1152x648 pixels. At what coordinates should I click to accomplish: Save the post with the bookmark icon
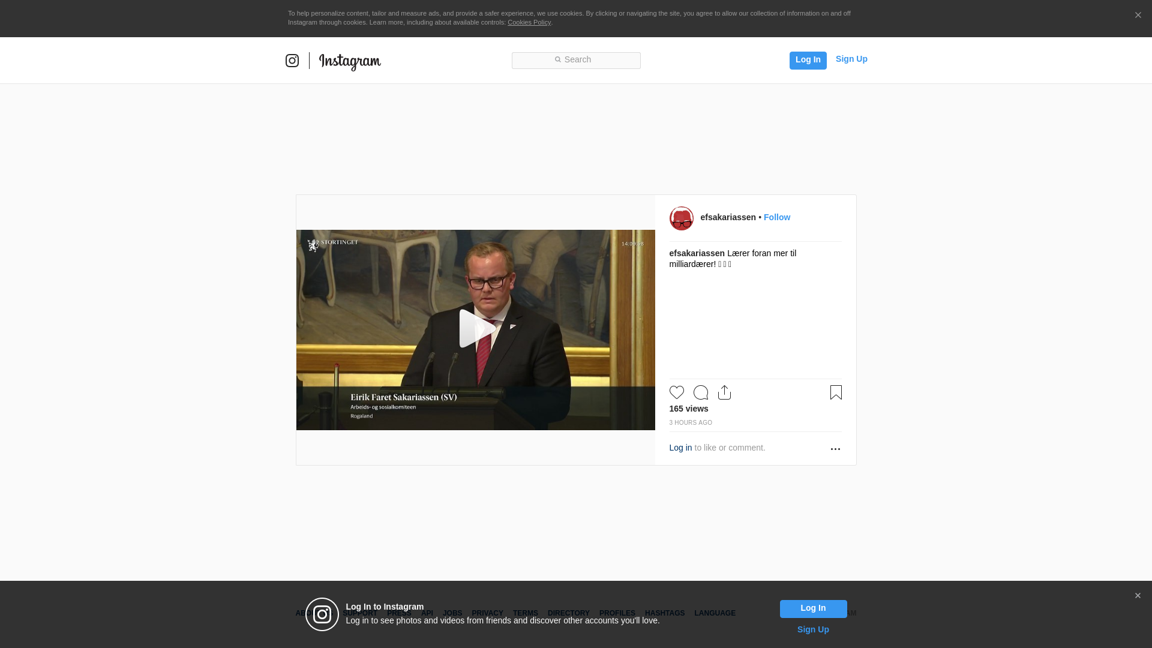click(x=836, y=392)
